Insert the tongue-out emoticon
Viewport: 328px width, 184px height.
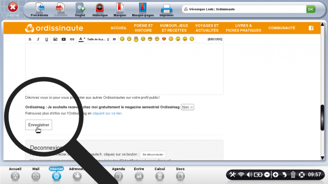point(185,39)
